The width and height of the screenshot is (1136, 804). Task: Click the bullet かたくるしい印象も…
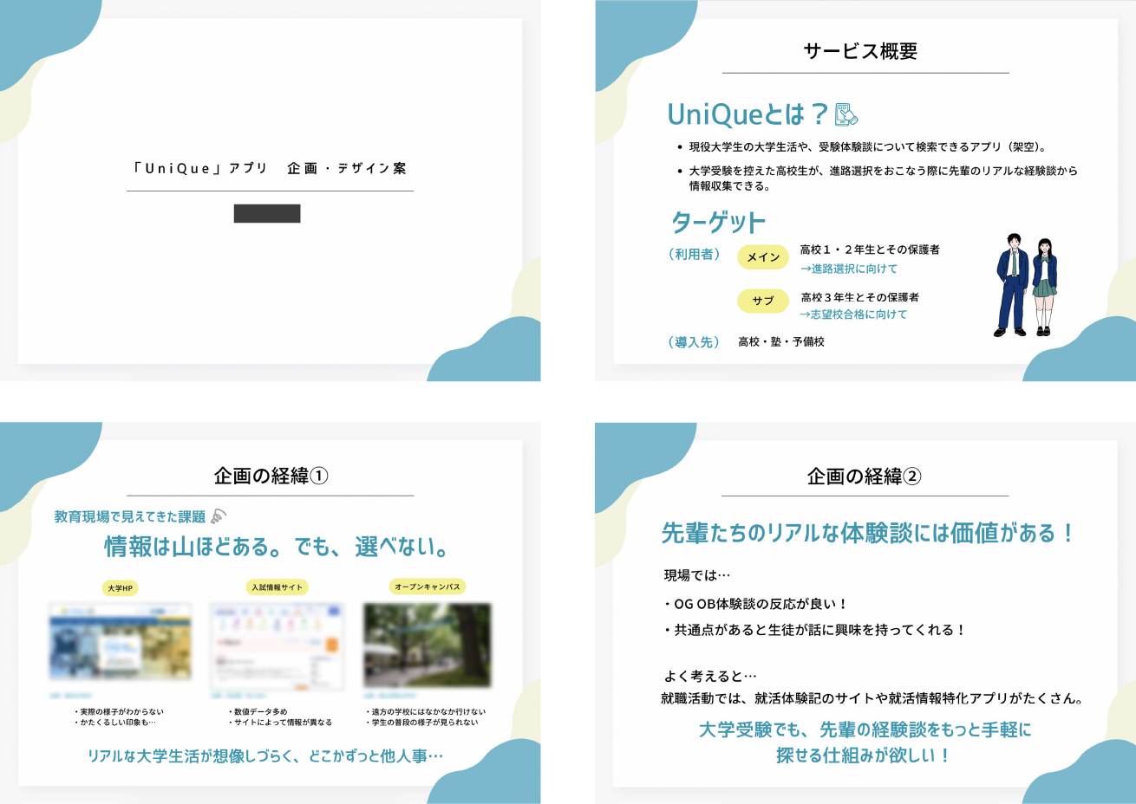coord(116,722)
